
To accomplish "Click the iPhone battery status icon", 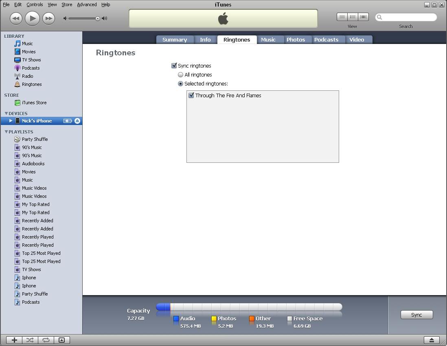I will pos(68,121).
